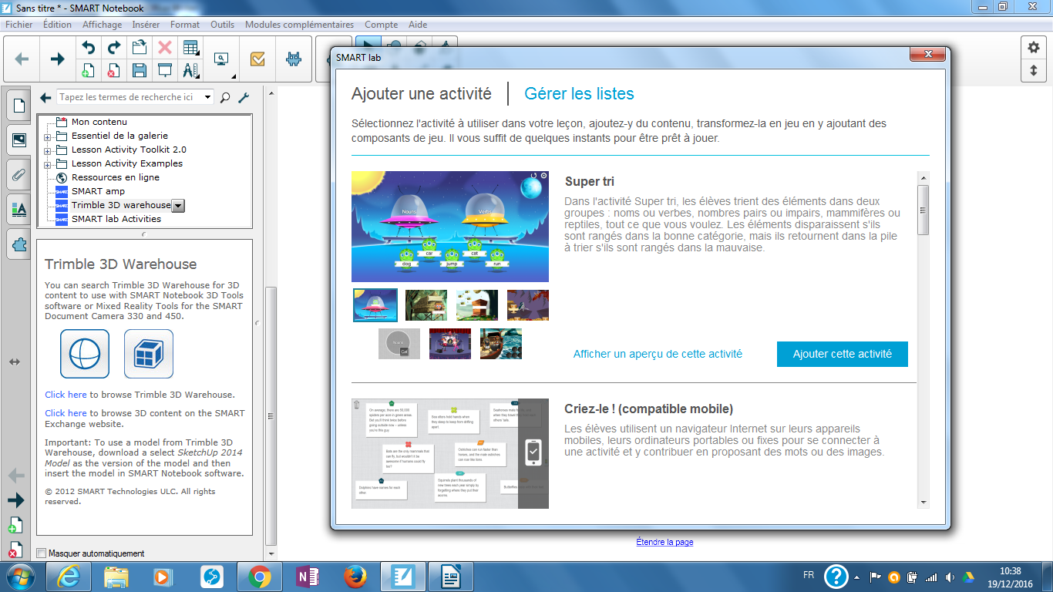Open Google Chrome from the taskbar
Viewport: 1053px width, 592px height.
pos(259,576)
